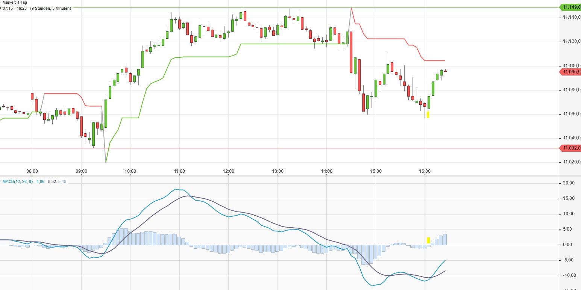
Task: Select the 08:00 label on the time axis
Action: tap(32, 171)
